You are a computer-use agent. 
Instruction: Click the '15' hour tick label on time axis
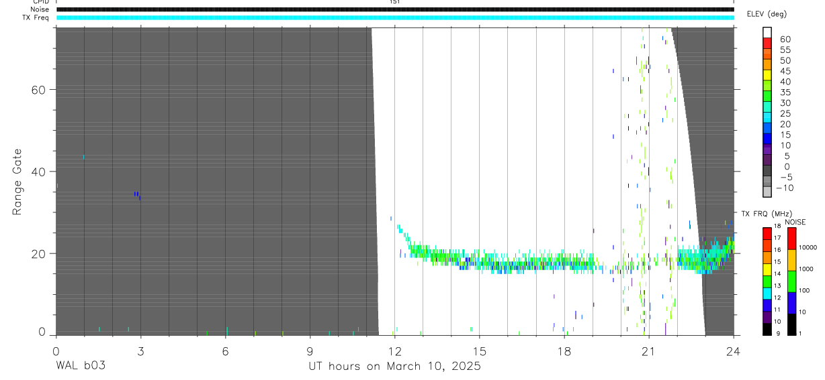(x=479, y=351)
